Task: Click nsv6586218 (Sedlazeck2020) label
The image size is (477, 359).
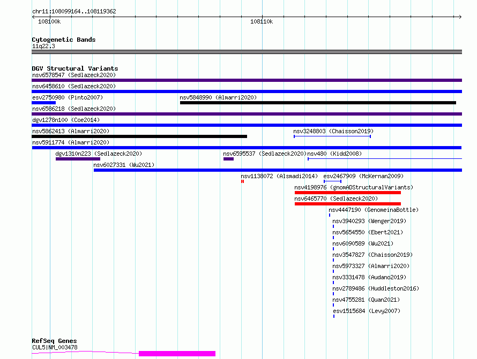Action: [74, 109]
